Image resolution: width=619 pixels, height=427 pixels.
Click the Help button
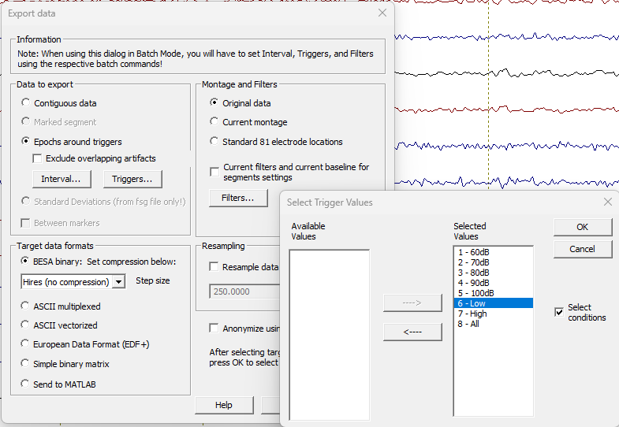223,405
